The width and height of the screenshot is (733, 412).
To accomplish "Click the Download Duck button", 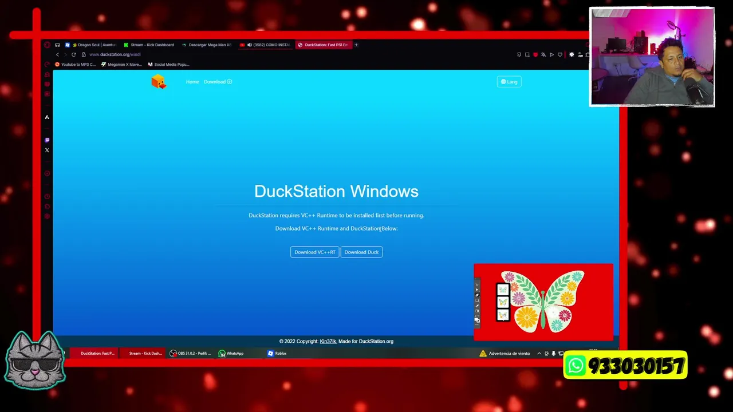I will (x=361, y=252).
